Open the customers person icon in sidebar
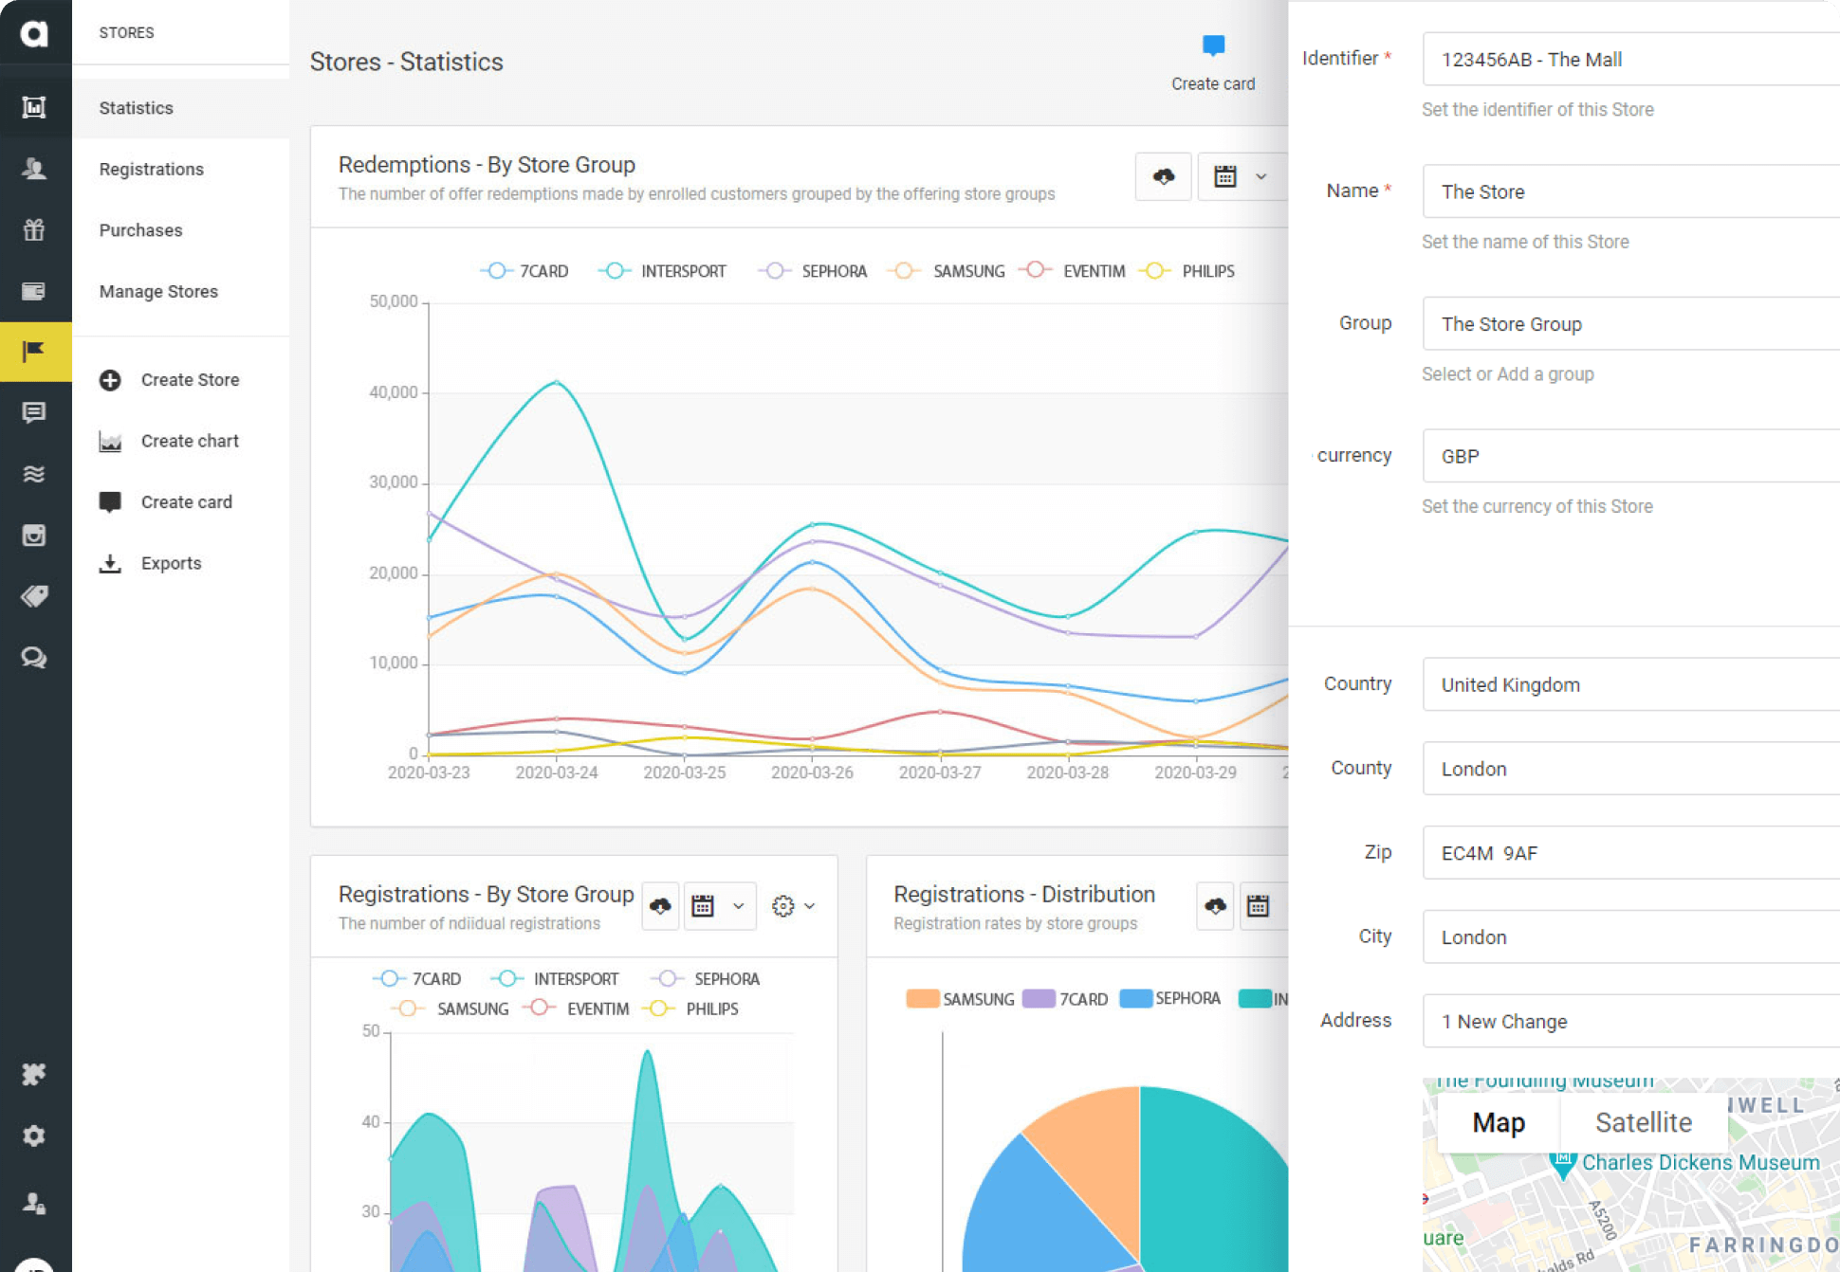This screenshot has width=1840, height=1272. (x=34, y=169)
